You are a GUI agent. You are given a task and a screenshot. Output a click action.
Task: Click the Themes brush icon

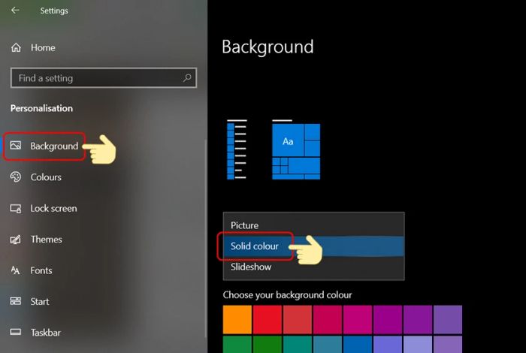16,240
